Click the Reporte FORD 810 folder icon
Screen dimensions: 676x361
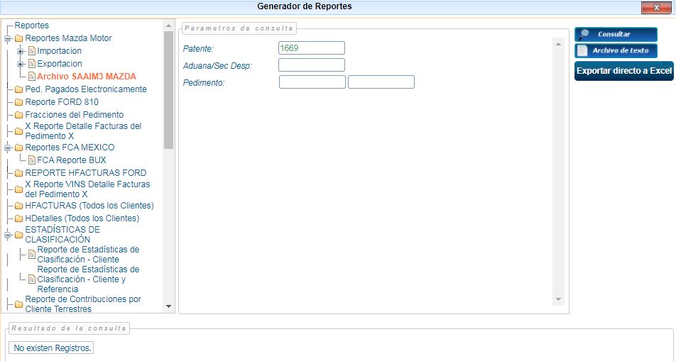point(18,103)
